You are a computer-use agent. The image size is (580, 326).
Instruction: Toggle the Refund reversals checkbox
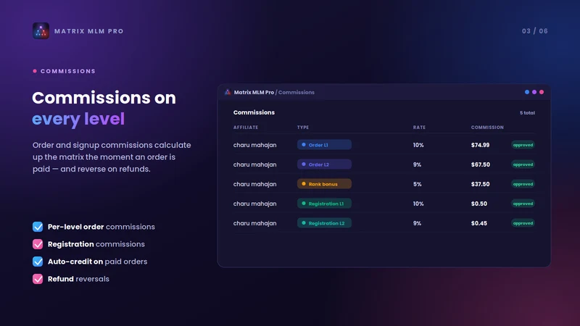click(x=38, y=279)
